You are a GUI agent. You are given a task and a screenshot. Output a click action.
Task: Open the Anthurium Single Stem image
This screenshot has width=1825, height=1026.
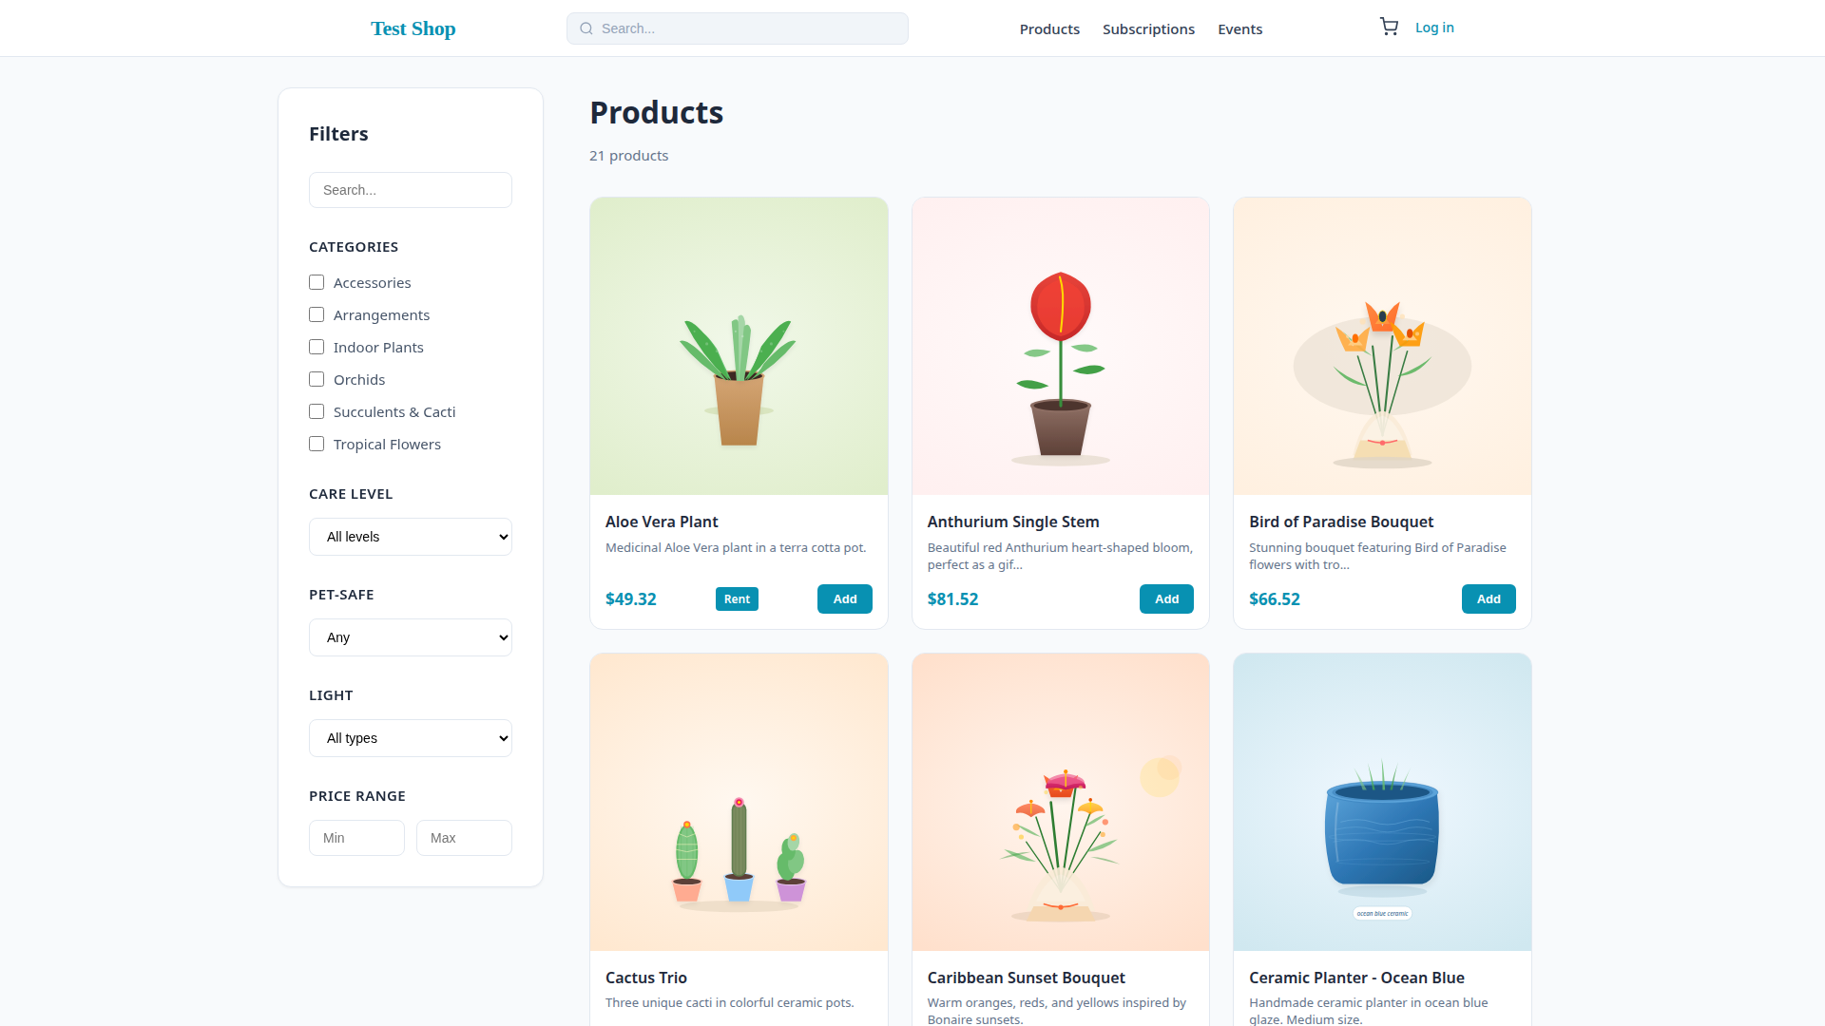coord(1061,346)
